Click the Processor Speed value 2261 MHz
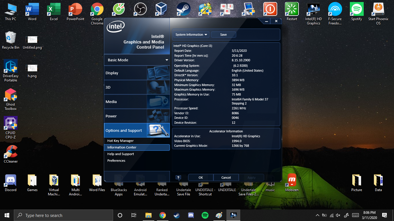The image size is (394, 221). point(239,108)
